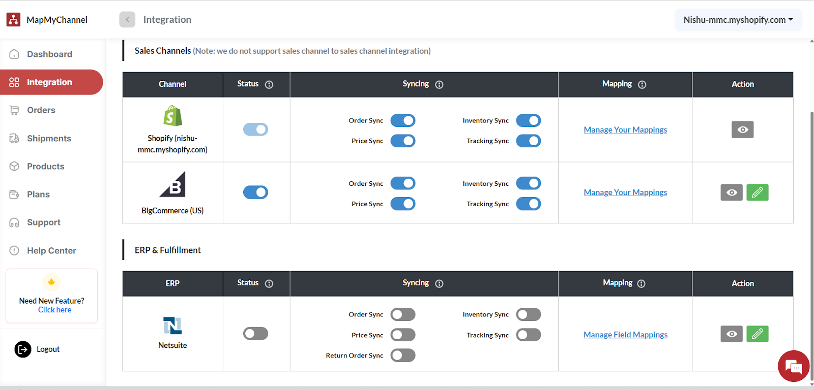Turn off Shopify Inventory Sync

click(x=528, y=120)
